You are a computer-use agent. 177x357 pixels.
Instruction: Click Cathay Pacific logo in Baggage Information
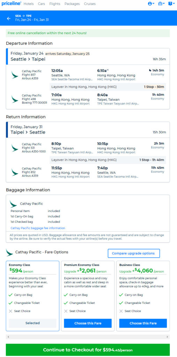[x=14, y=204]
